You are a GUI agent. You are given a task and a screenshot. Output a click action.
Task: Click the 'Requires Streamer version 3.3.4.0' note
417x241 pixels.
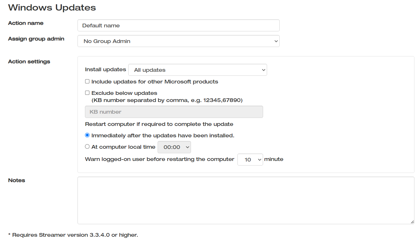[73, 235]
